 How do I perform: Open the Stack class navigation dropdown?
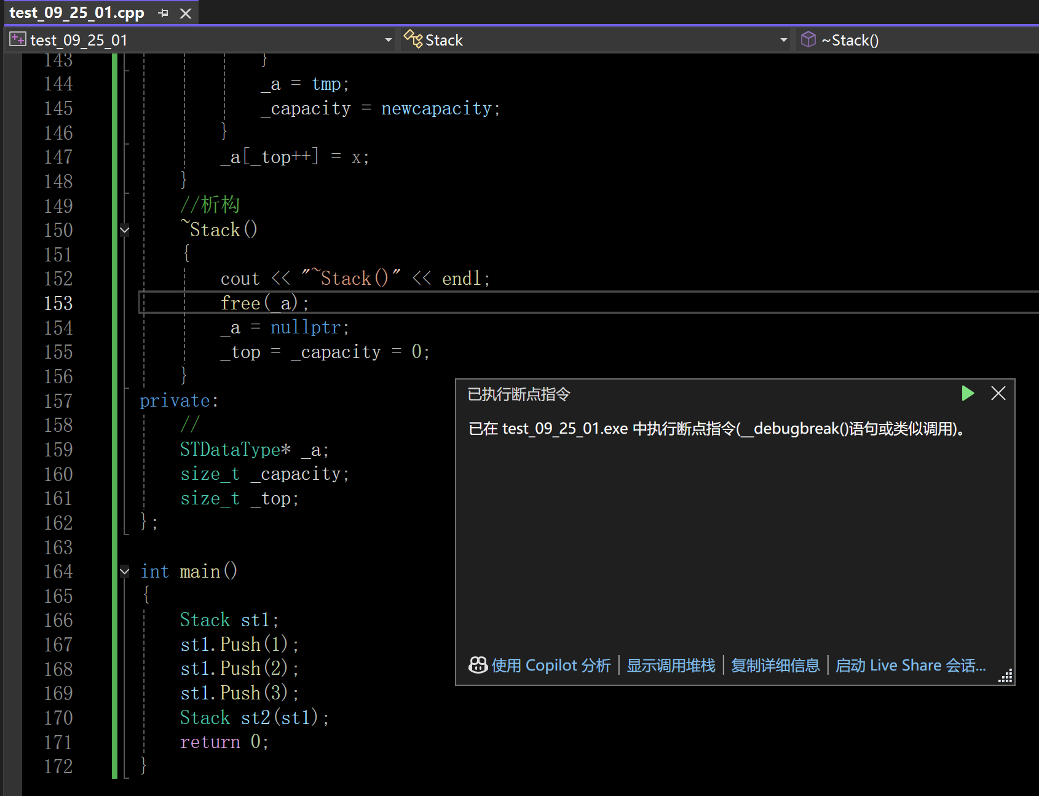783,40
